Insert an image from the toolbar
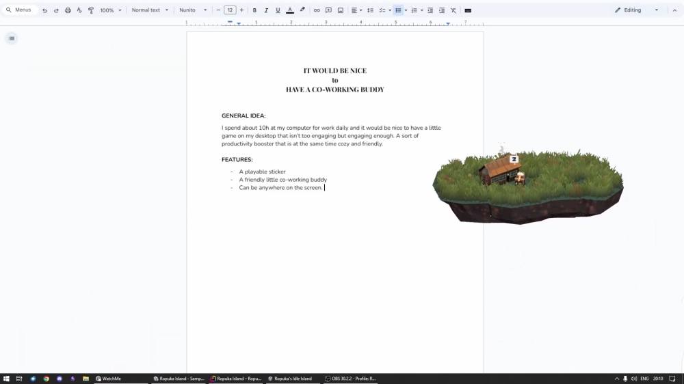 click(x=341, y=10)
